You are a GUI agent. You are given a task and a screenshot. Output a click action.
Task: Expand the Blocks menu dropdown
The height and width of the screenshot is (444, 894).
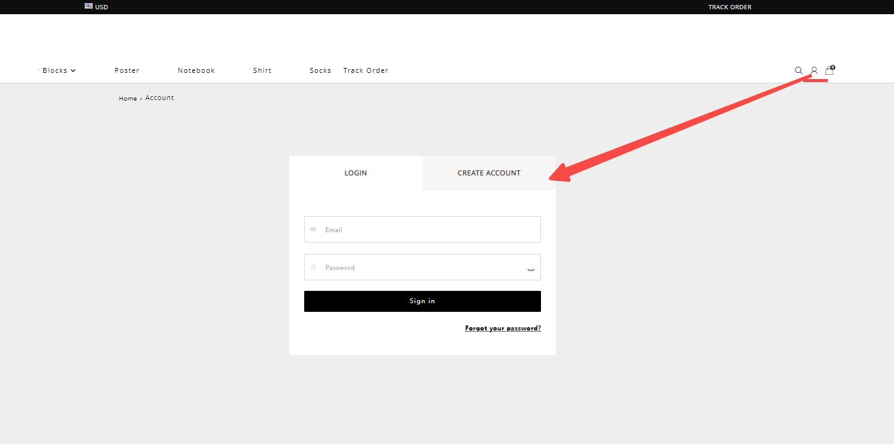click(x=59, y=70)
